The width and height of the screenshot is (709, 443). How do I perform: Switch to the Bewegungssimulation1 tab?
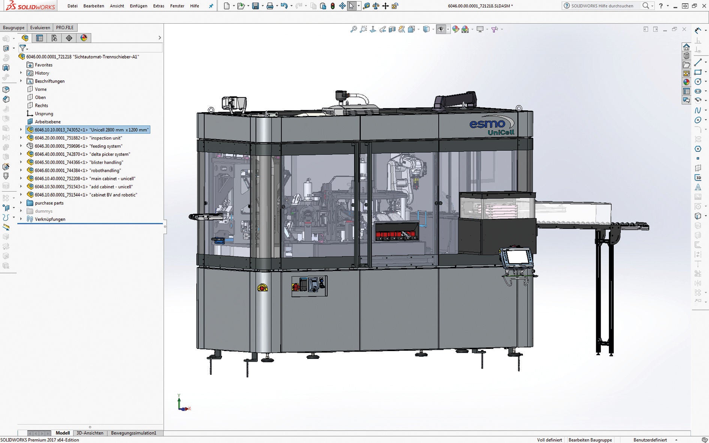coord(133,432)
